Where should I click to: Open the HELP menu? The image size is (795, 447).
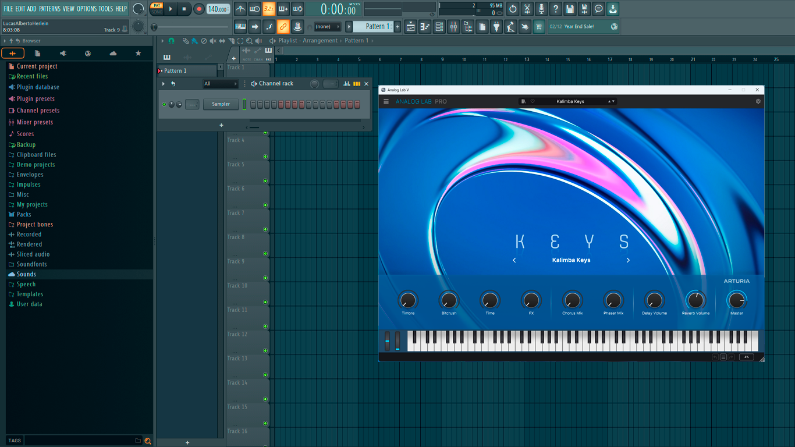[x=121, y=9]
